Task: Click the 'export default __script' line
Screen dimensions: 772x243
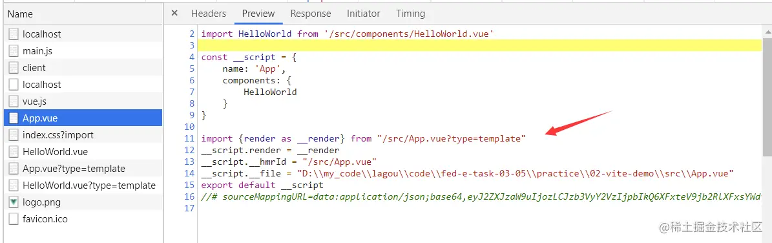Action: (x=262, y=185)
